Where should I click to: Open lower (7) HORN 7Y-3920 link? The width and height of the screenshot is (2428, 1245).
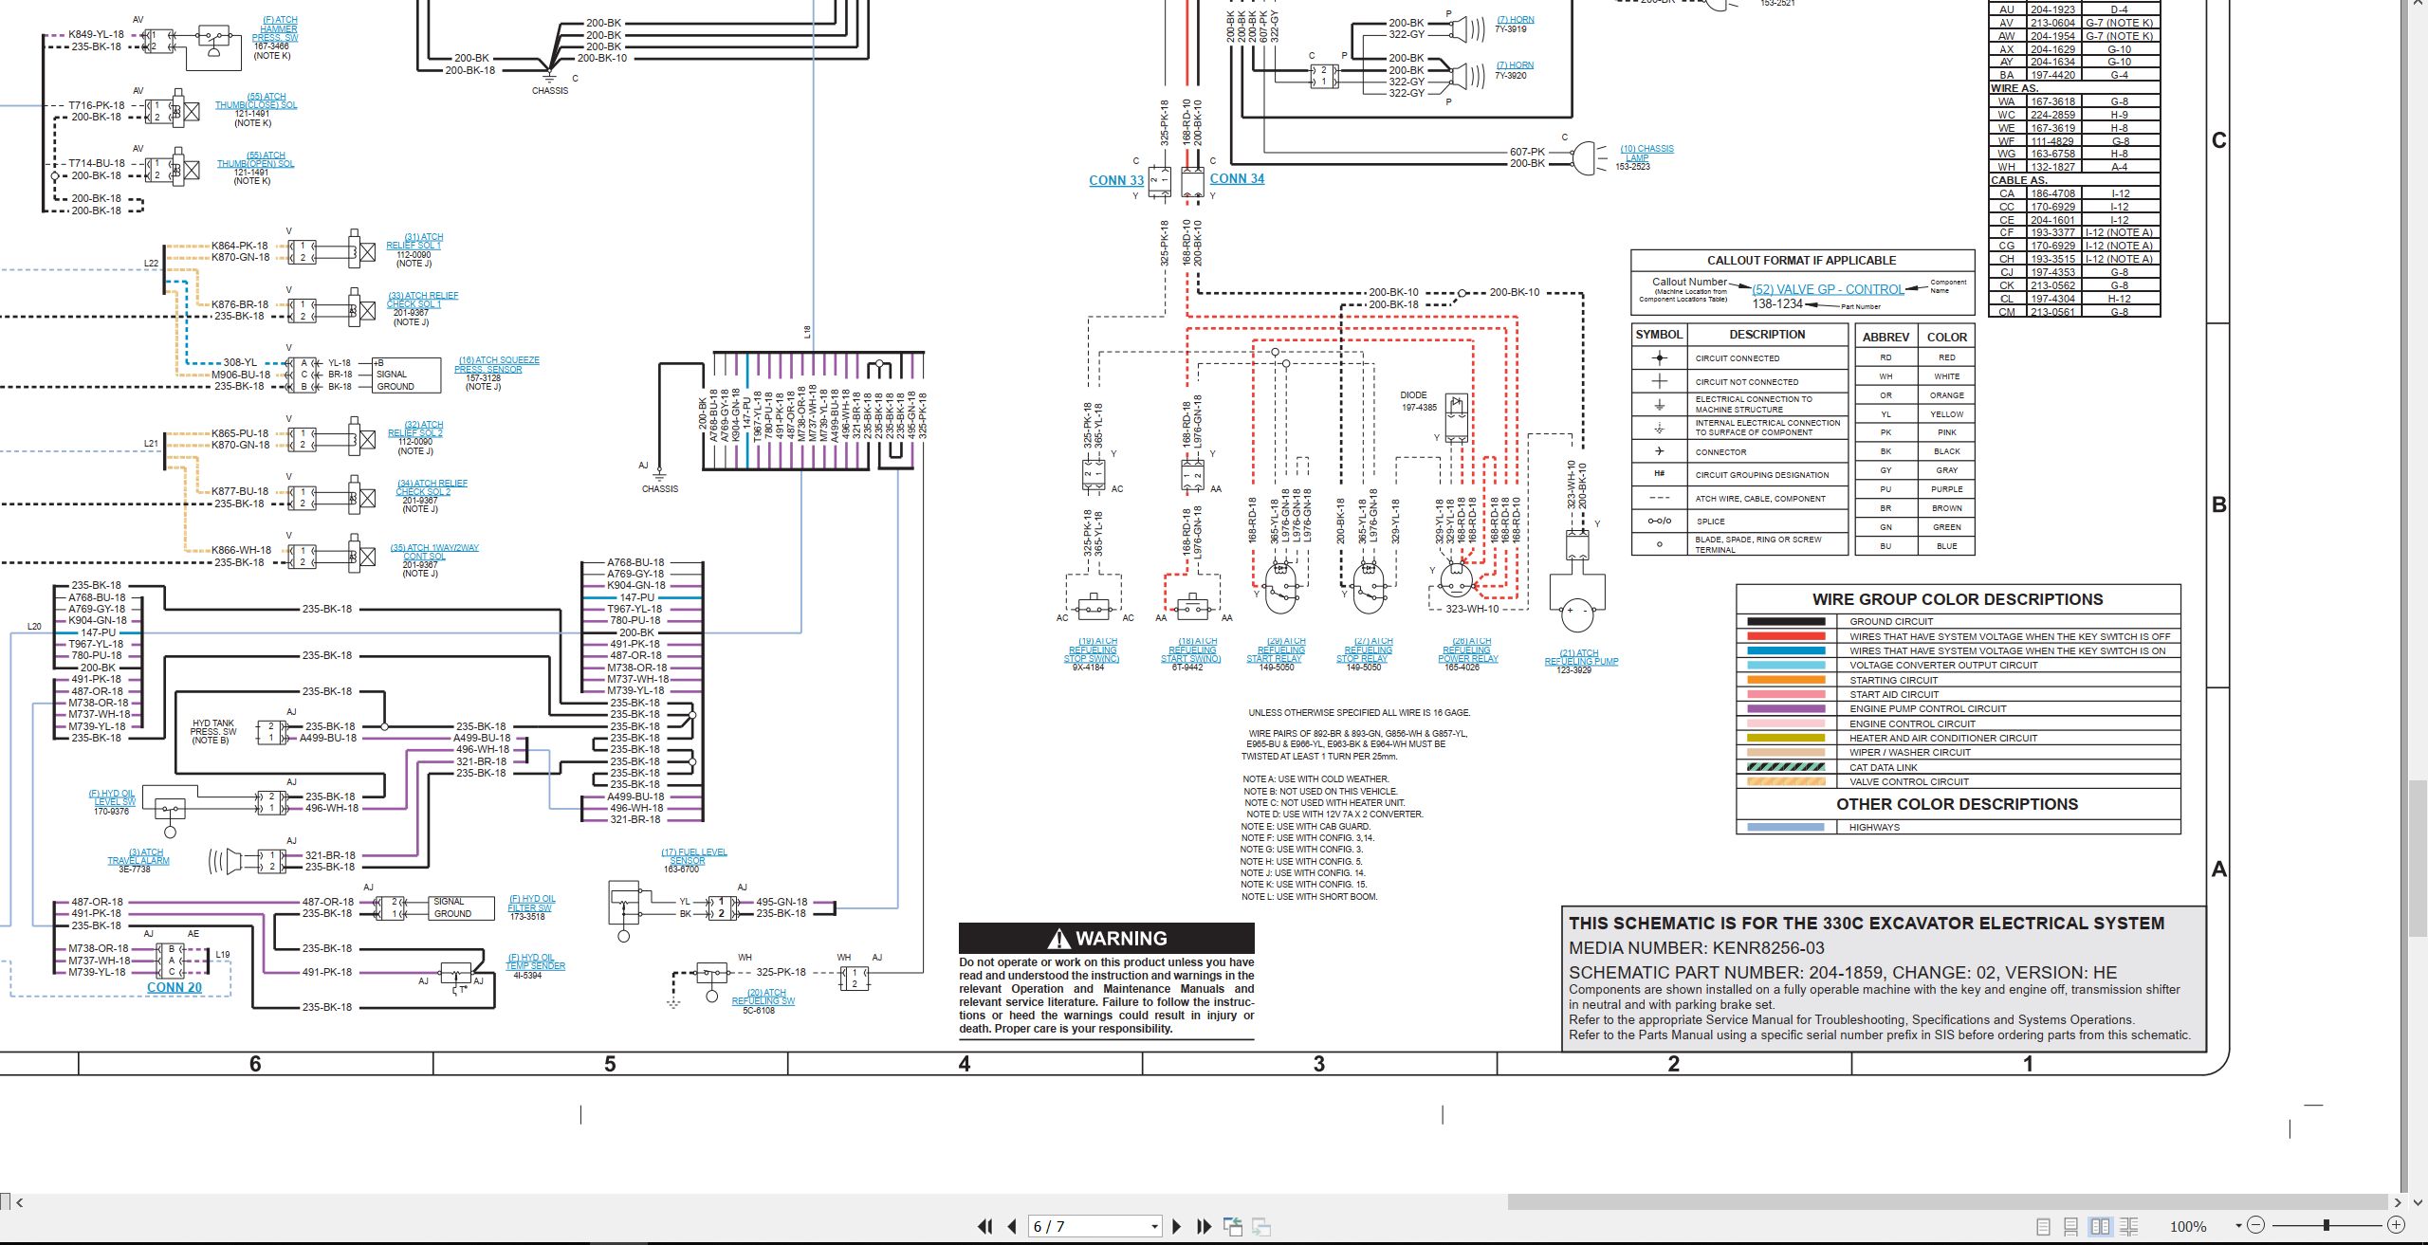point(1516,65)
